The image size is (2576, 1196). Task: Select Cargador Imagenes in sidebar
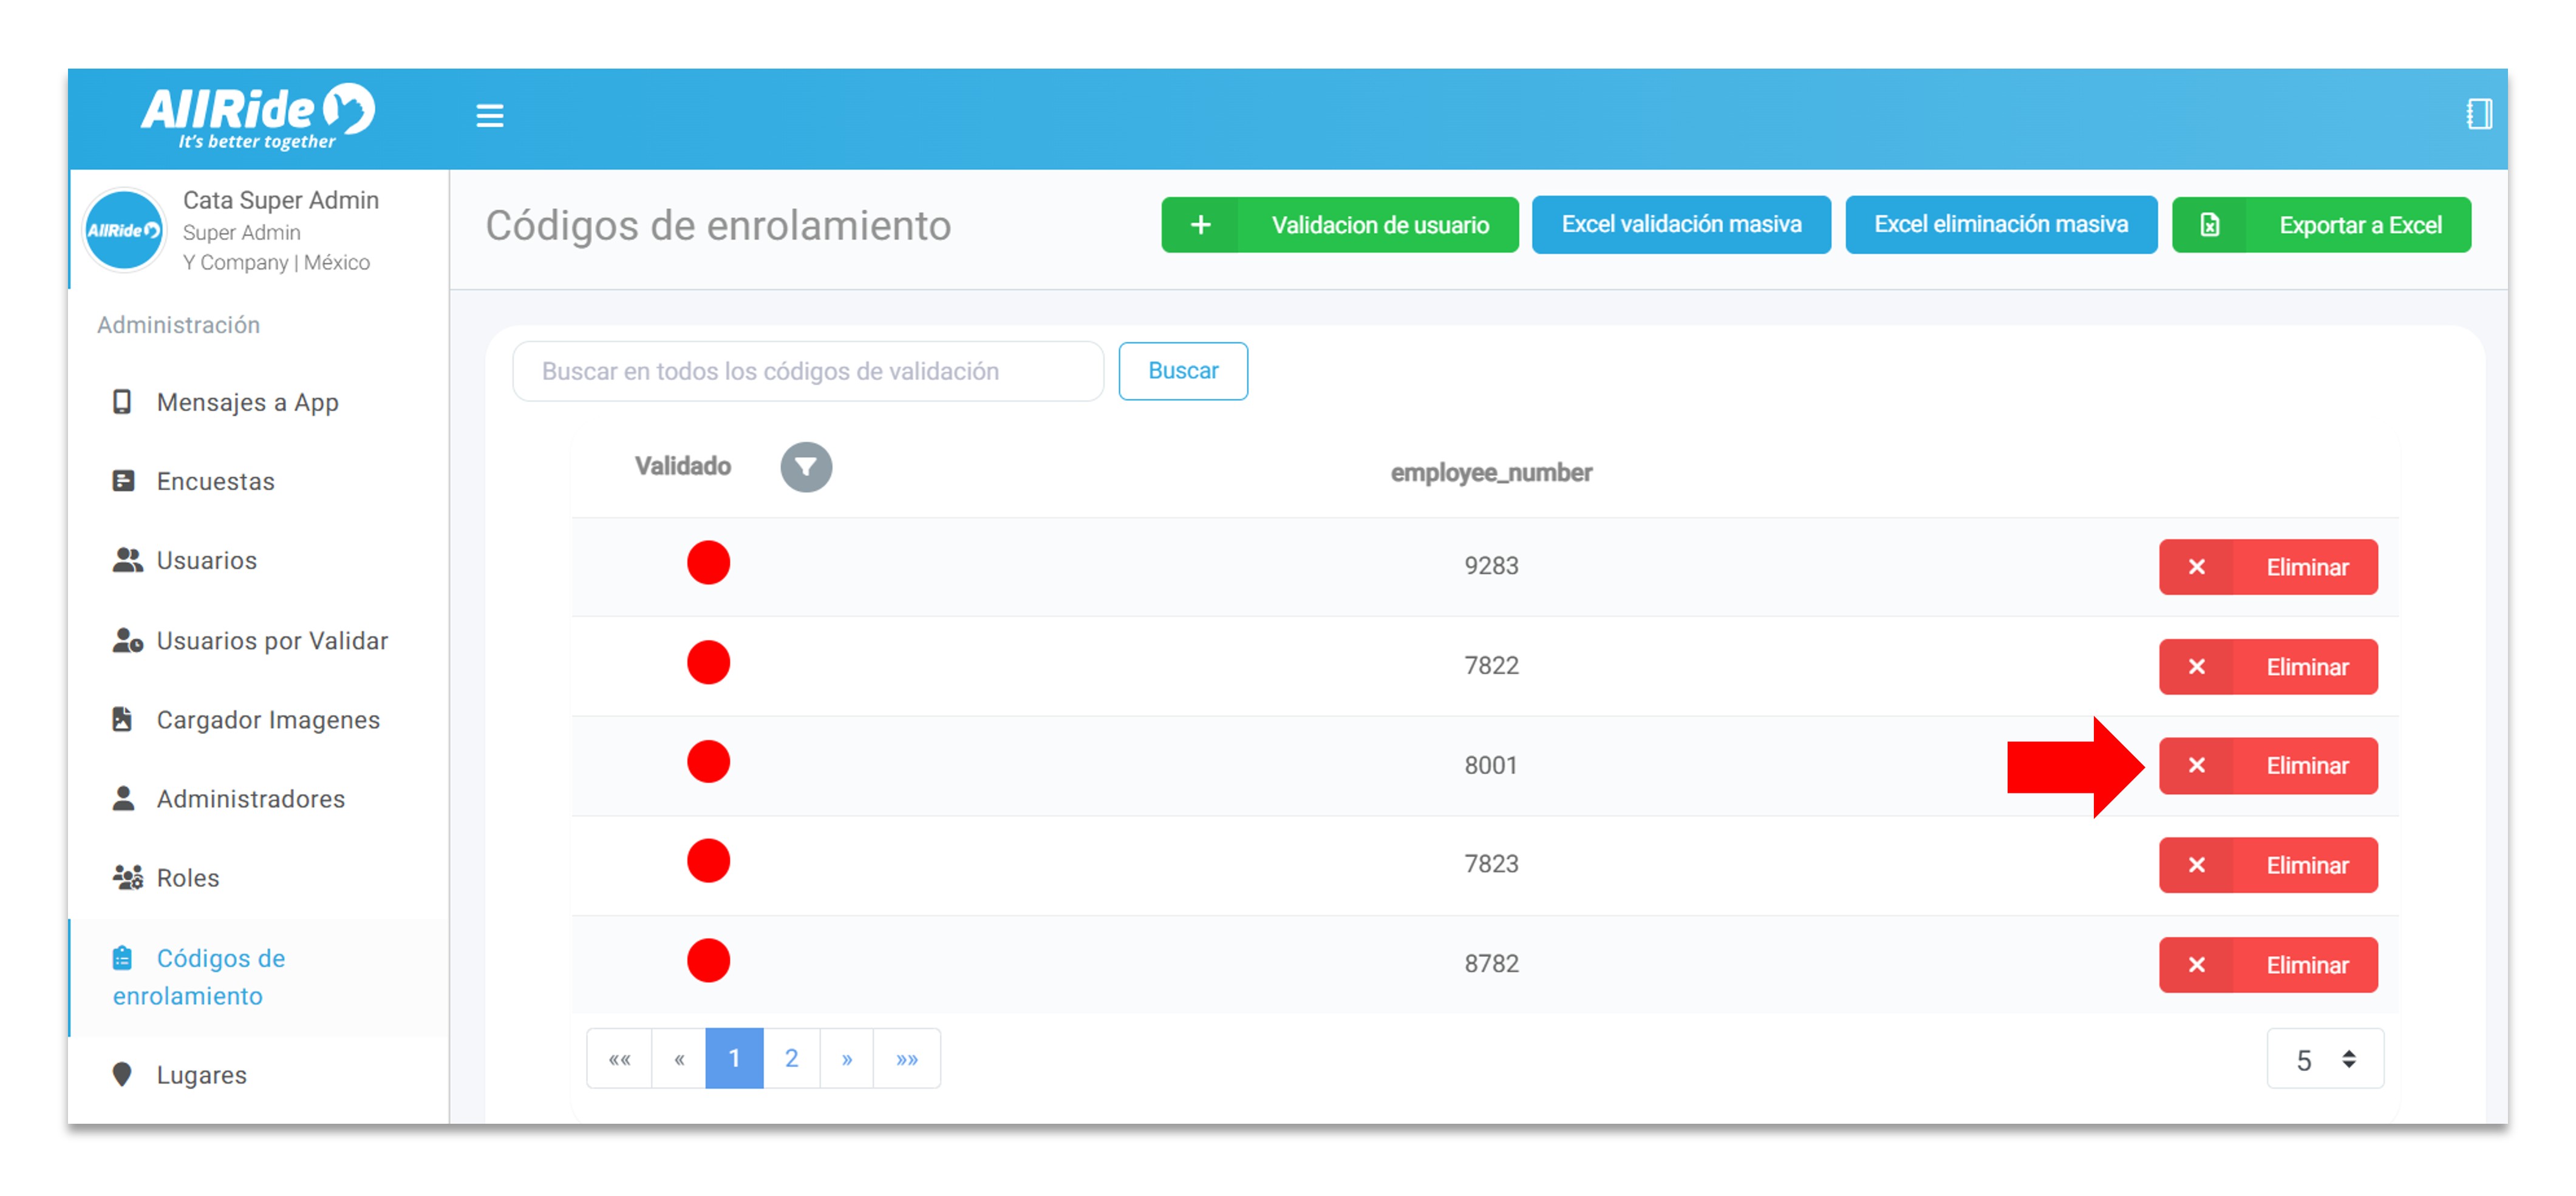pos(267,720)
